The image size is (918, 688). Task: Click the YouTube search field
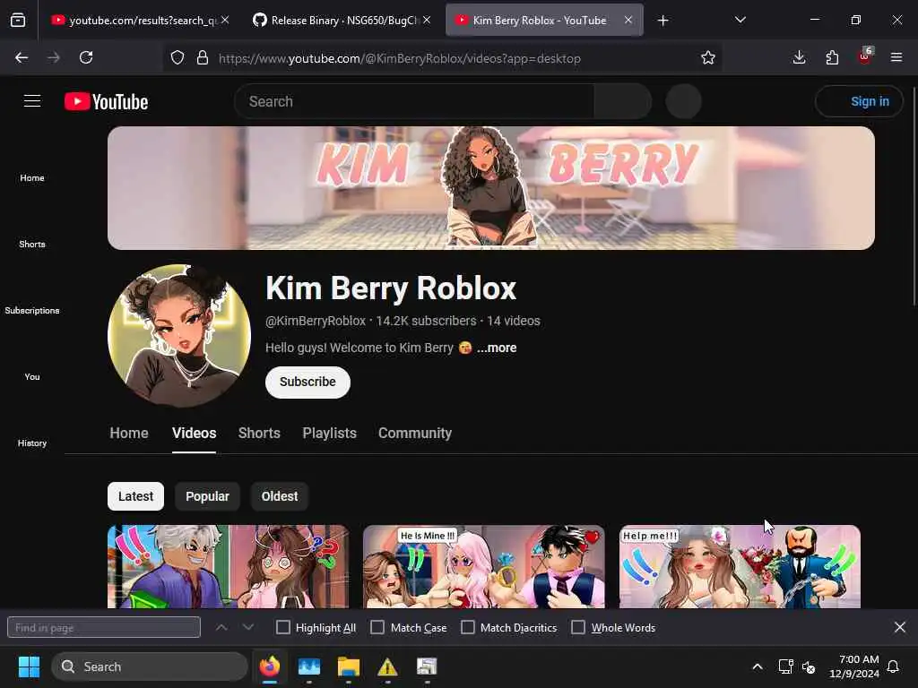414,101
